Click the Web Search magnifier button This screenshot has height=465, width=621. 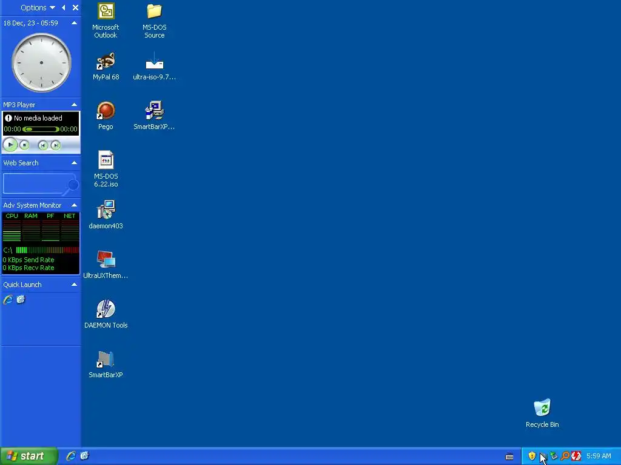click(73, 185)
